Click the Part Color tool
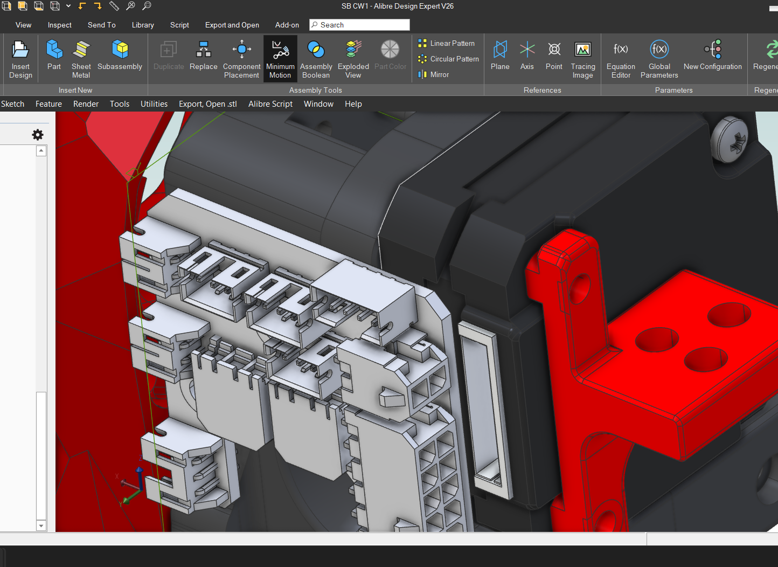Screen dimensions: 778x567 390,55
